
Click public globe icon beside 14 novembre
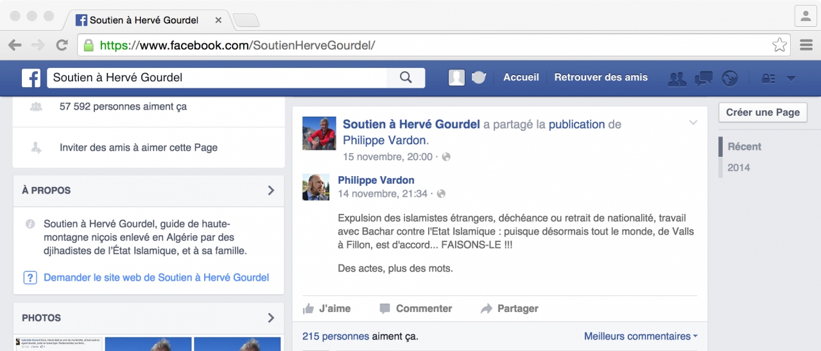[441, 194]
